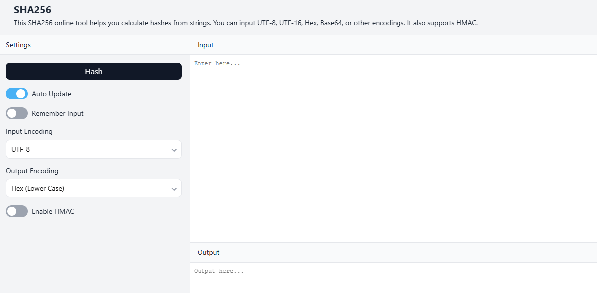Select the Output panel header
This screenshot has height=293, width=597.
[x=208, y=252]
